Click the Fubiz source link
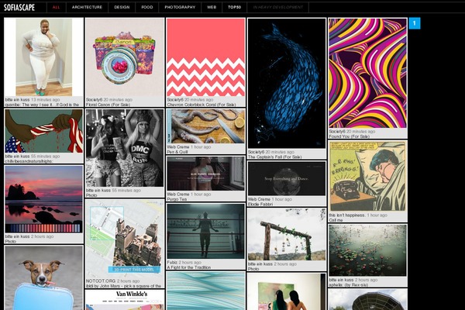The width and height of the screenshot is (465, 310). (172, 263)
